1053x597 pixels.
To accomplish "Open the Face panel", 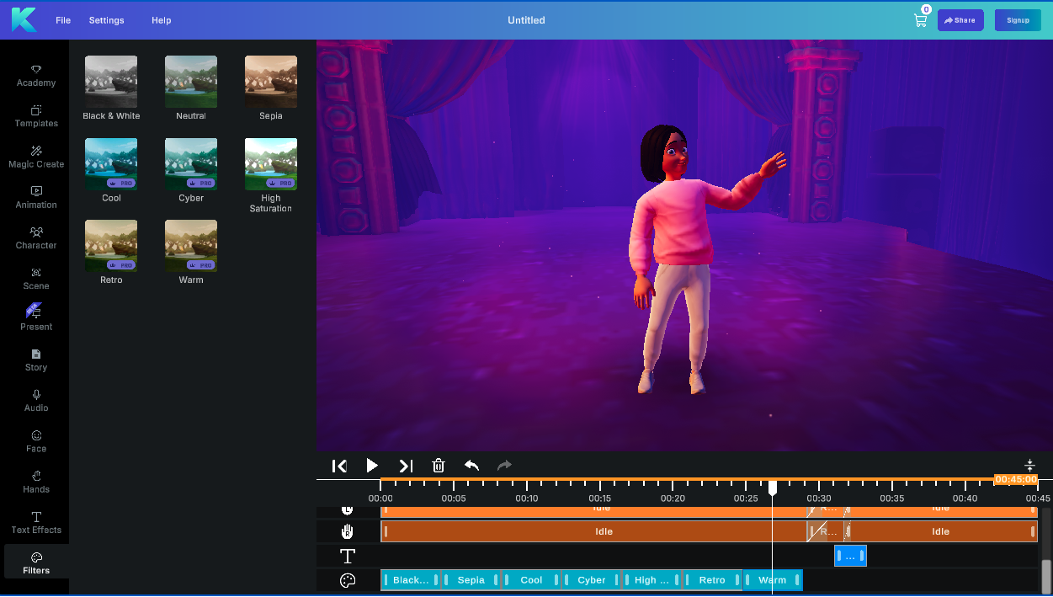I will pyautogui.click(x=35, y=440).
